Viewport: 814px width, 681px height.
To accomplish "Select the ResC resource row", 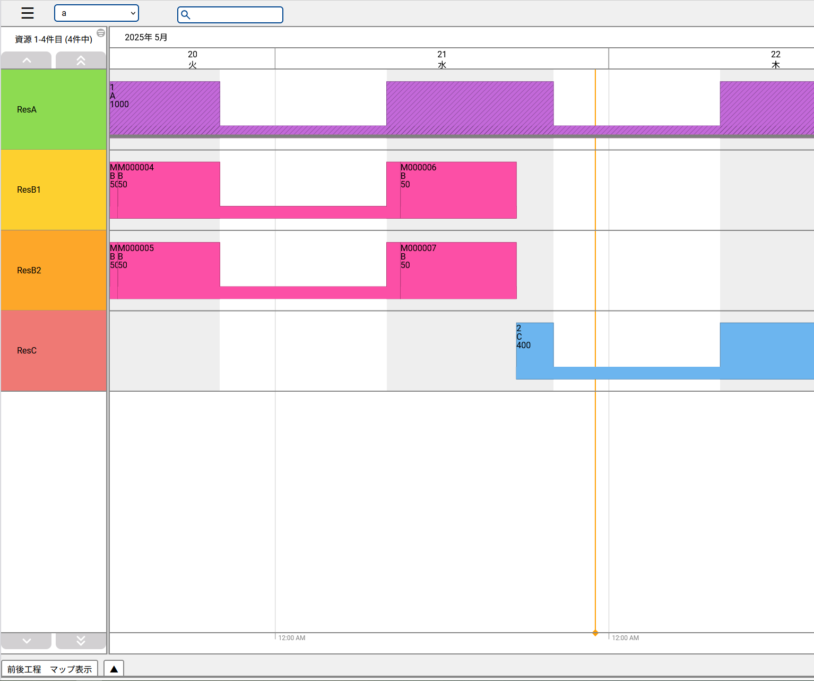I will tap(54, 350).
